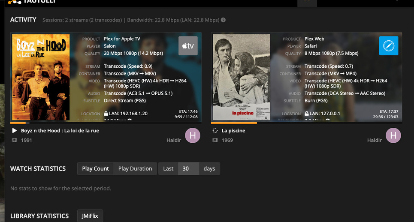
Task: Click the lock icon beside LAN: 192.168.1.20
Action: (106, 114)
